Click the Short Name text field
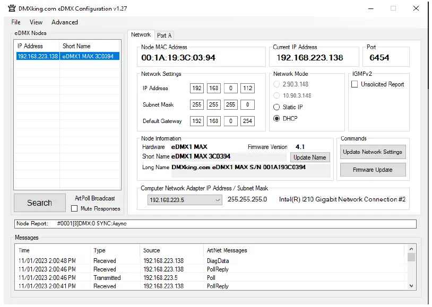 coord(228,157)
